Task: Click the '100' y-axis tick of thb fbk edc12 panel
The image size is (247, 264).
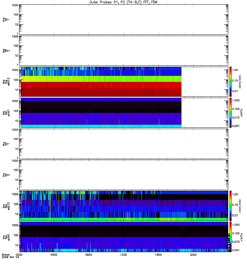Action: coord(16,80)
